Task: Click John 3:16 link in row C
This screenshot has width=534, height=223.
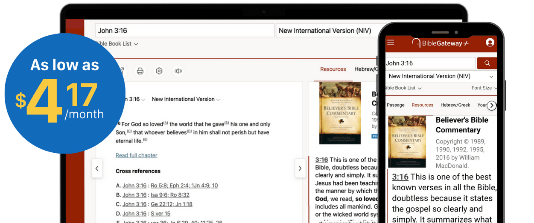Action: pos(134,204)
